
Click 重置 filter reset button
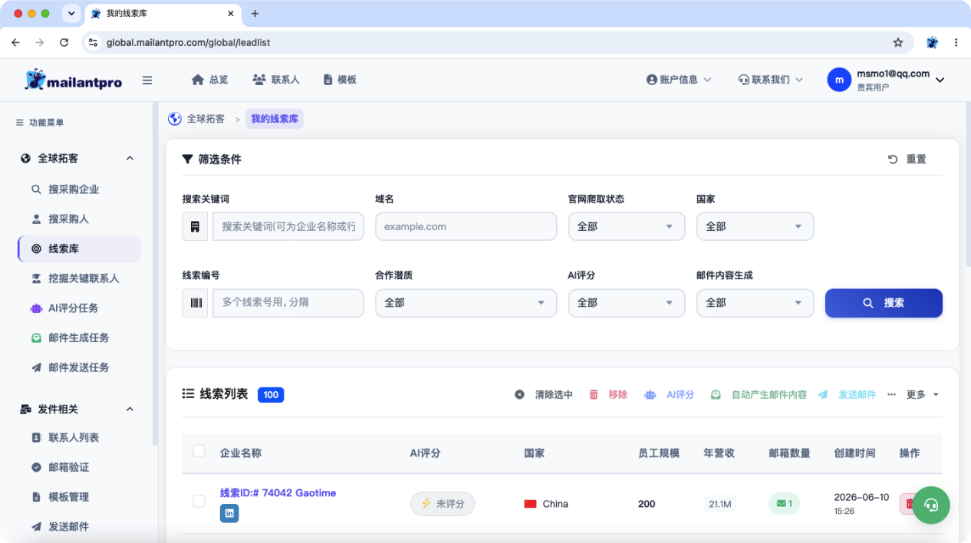(907, 160)
